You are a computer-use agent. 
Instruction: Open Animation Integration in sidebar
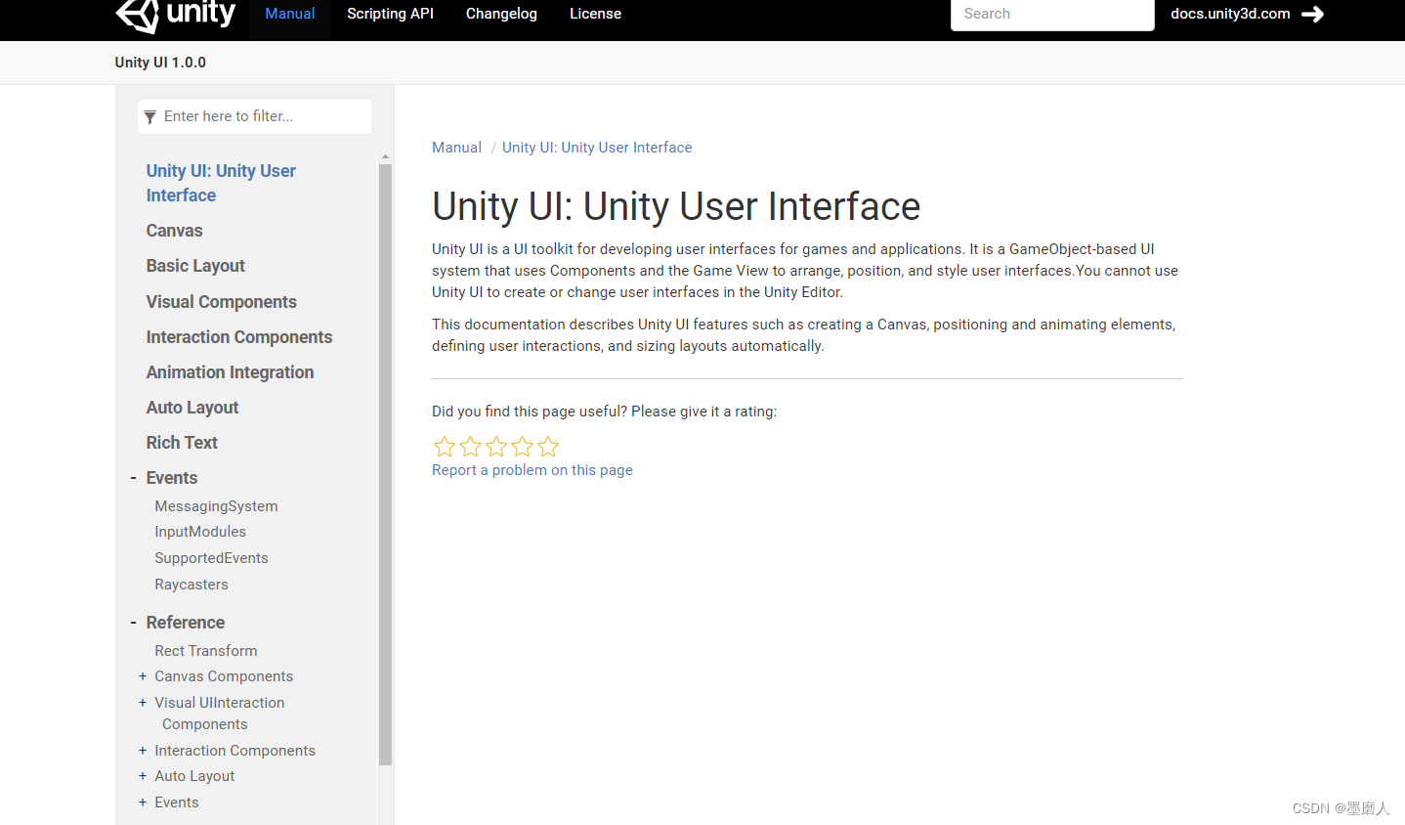tap(230, 372)
